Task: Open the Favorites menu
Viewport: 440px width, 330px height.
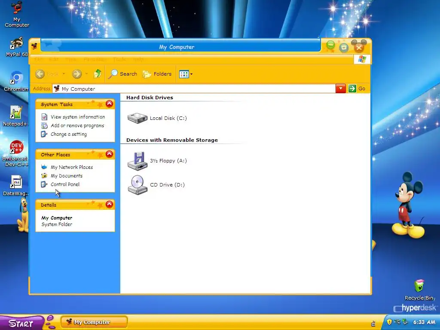Action: (95, 59)
